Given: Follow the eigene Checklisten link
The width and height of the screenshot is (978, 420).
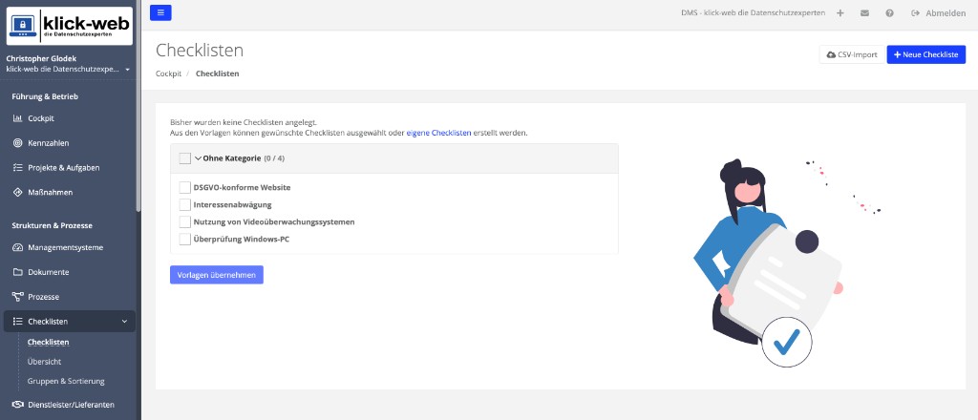Looking at the screenshot, I should click(x=438, y=133).
